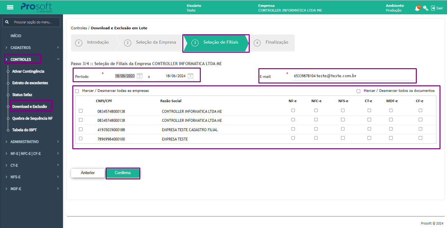Click the Prosoft logo

pyautogui.click(x=36, y=7)
